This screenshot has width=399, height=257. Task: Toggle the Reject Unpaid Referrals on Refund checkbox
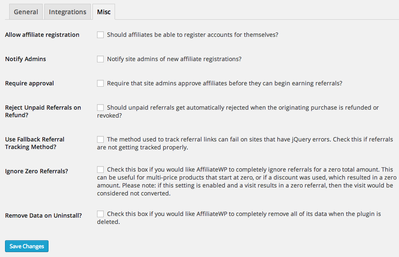(x=100, y=108)
